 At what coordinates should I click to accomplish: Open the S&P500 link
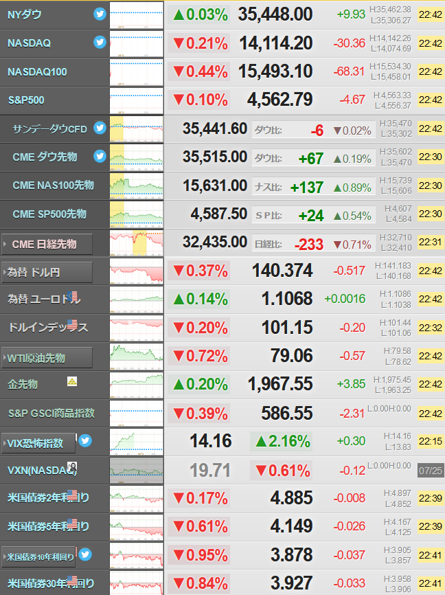tap(26, 100)
